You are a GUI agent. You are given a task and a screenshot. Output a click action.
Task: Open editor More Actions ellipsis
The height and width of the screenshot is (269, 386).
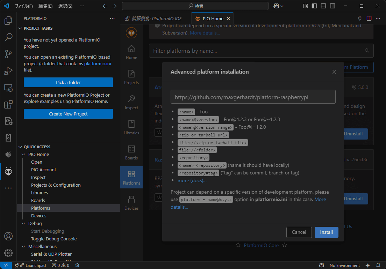[x=378, y=18]
